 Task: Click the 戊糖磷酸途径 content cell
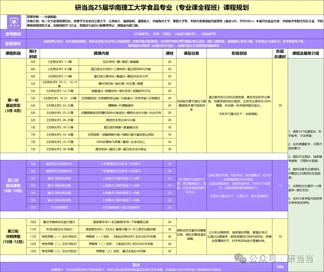pos(121,113)
